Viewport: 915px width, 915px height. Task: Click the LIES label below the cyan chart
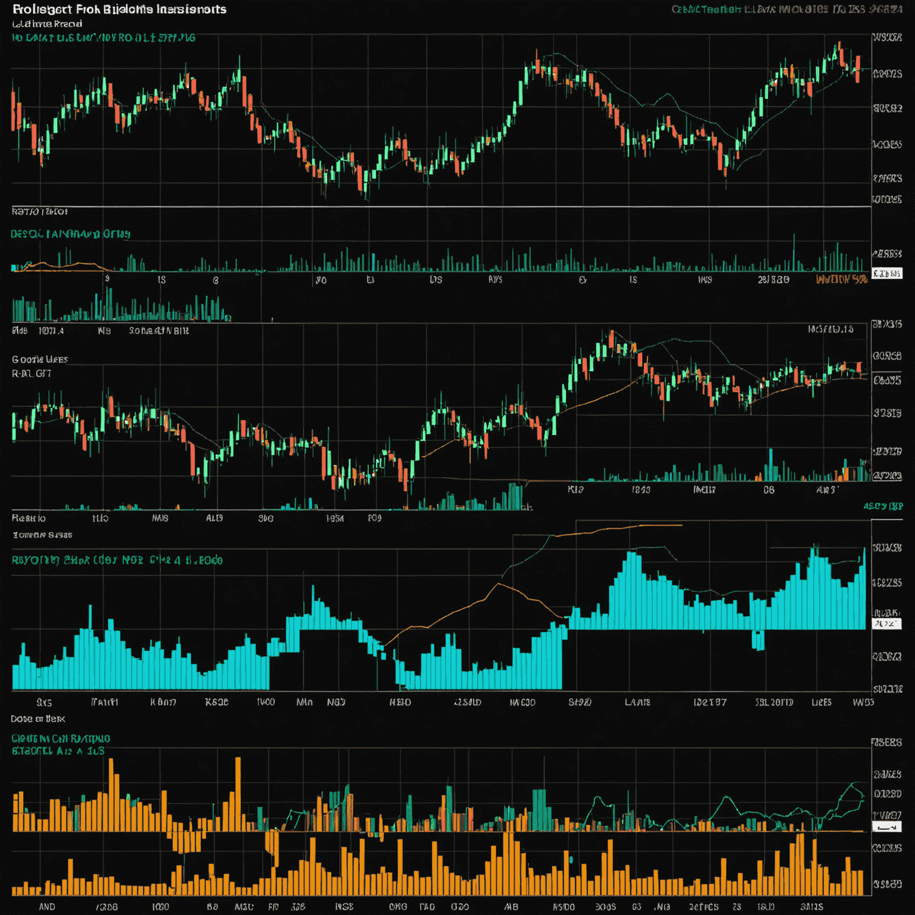pyautogui.click(x=821, y=702)
